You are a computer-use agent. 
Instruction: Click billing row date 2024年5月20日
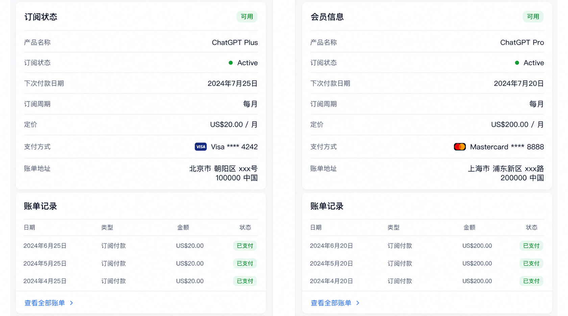[x=331, y=263]
